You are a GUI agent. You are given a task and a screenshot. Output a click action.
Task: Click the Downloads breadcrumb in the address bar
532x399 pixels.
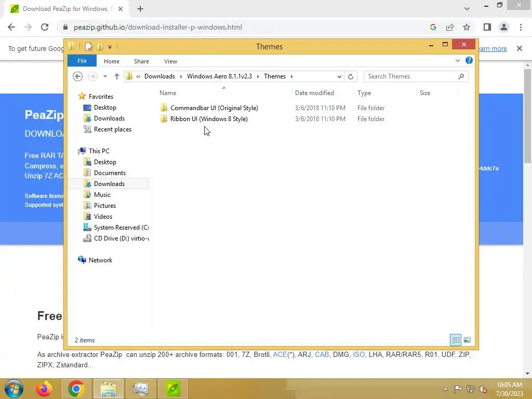[159, 76]
